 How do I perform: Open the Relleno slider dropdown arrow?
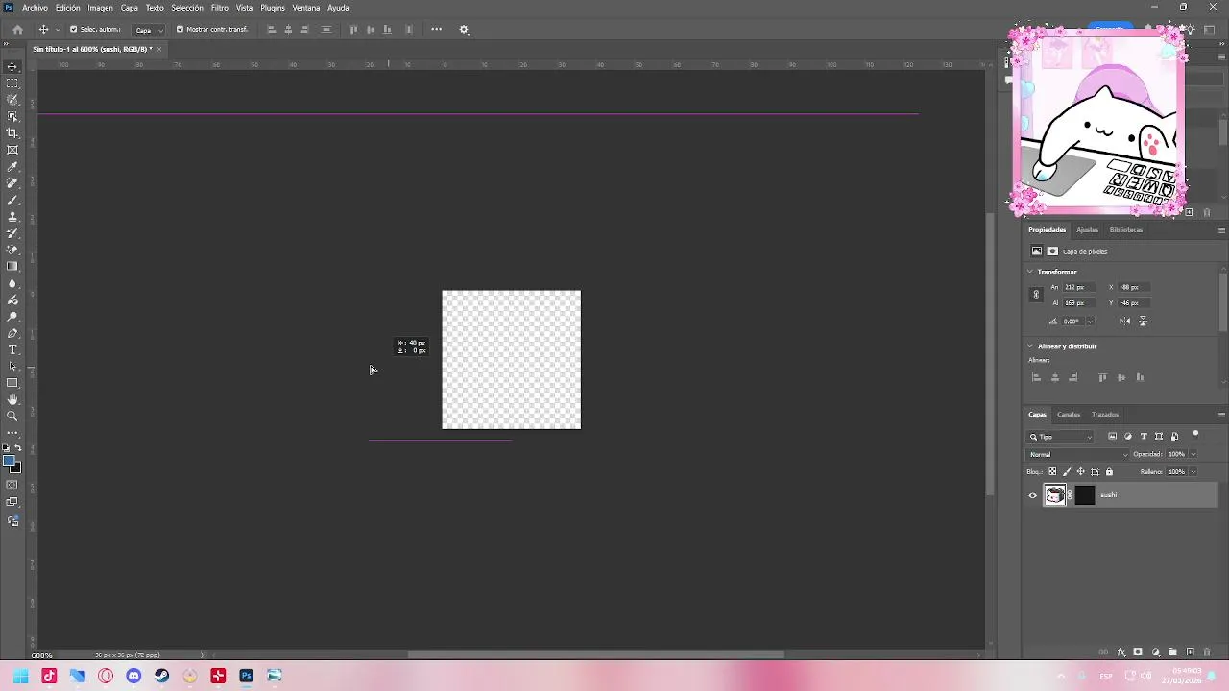(1193, 472)
